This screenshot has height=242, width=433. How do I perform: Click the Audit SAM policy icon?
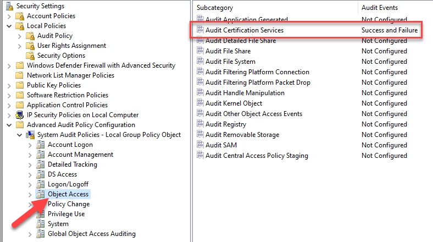coord(199,145)
